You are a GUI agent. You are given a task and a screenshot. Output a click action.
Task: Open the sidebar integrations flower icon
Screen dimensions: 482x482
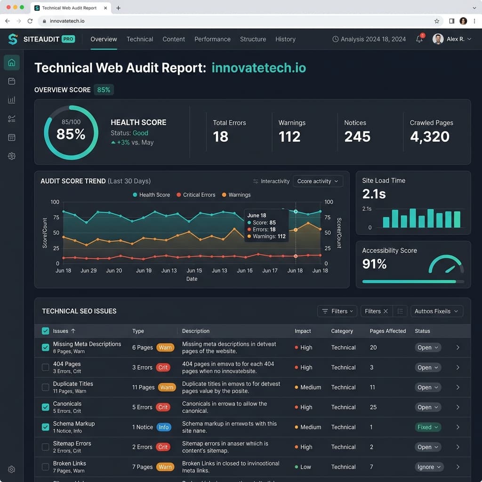(12, 156)
